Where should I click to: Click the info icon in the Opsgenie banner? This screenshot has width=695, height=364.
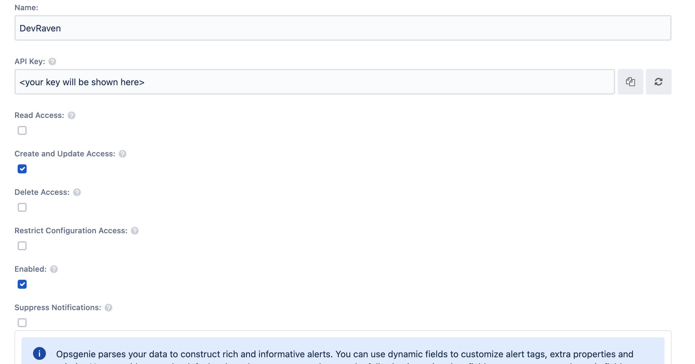40,354
